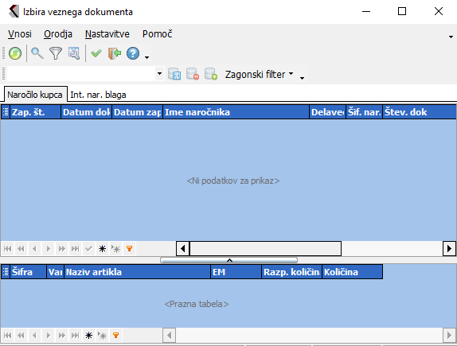Click the funnel filter icon

[56, 53]
